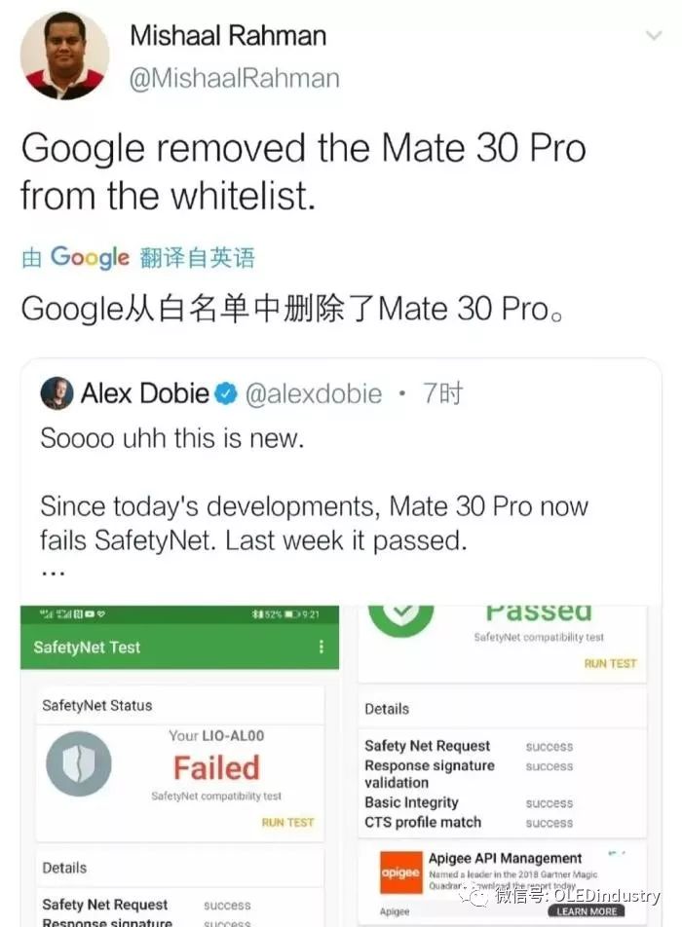
Task: Expand the quoted tweet's ellipsis text
Action: pyautogui.click(x=53, y=573)
